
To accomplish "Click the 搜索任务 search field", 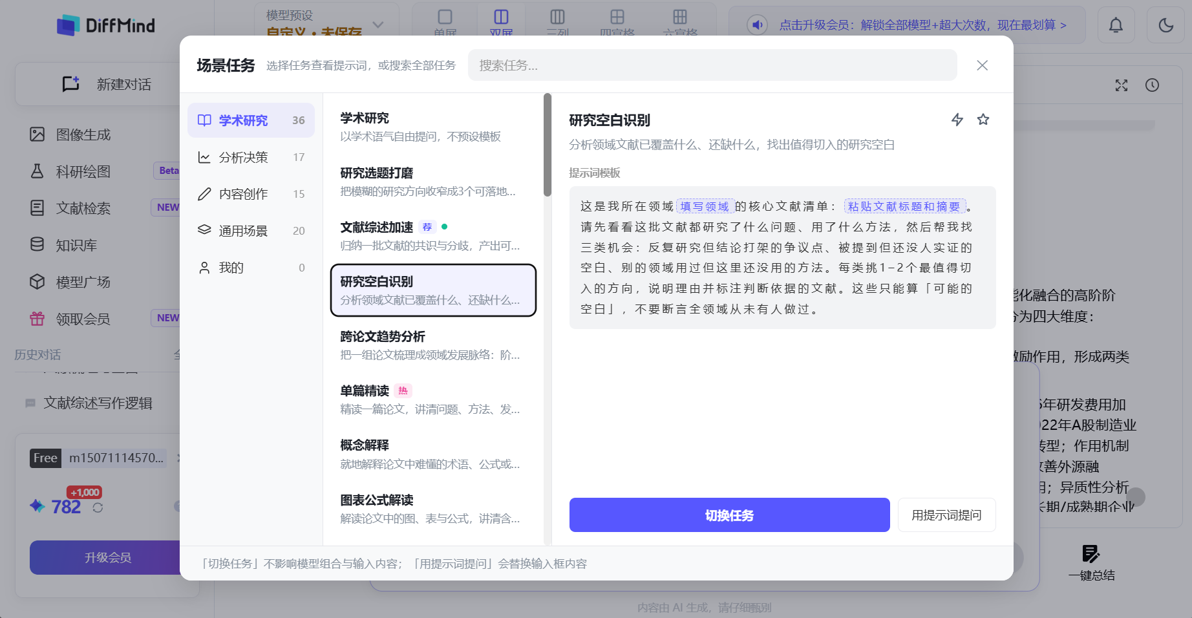I will (712, 65).
